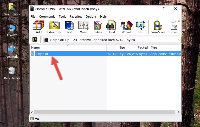Sort by the Size column header
Image resolution: width=200 pixels, height=127 pixels.
pyautogui.click(x=116, y=48)
